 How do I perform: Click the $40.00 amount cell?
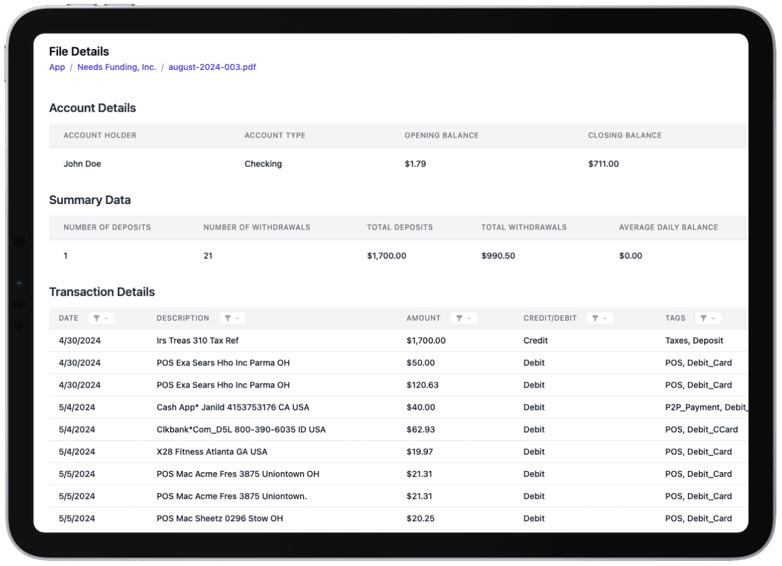tap(420, 407)
